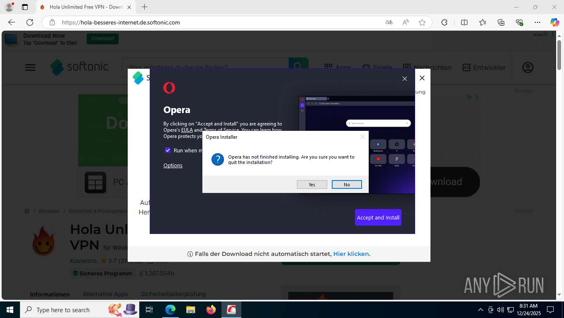This screenshot has height=318, width=564.
Task: Open Task View on taskbar
Action: point(149,310)
